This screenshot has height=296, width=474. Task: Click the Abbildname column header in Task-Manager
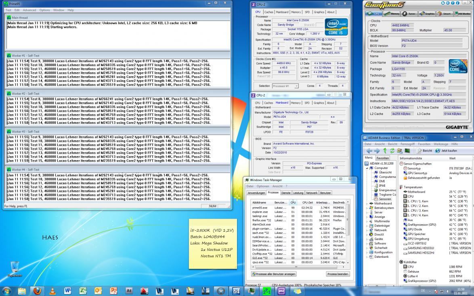[x=262, y=202]
